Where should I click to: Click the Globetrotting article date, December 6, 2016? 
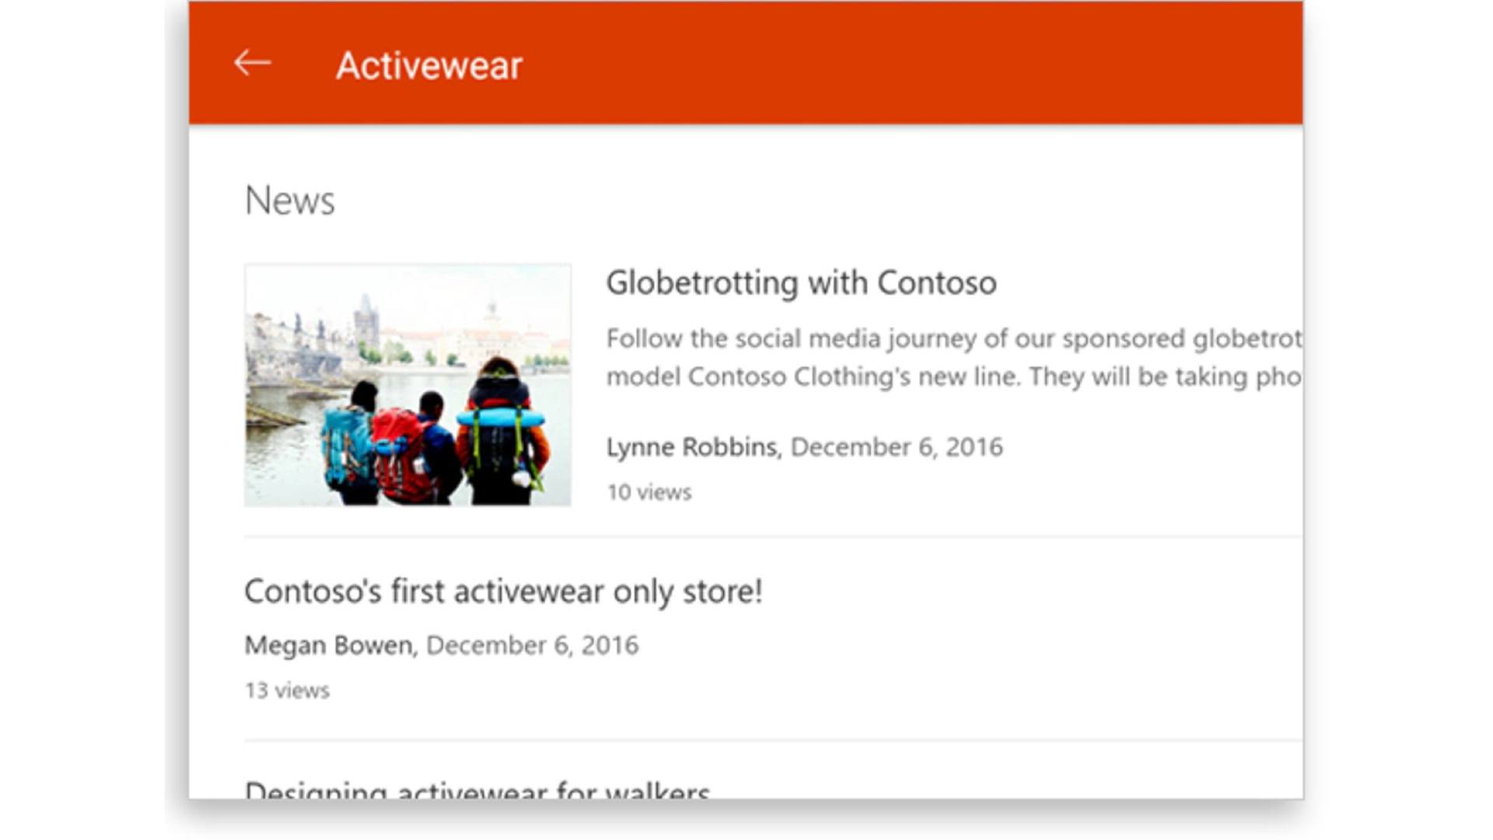click(897, 447)
